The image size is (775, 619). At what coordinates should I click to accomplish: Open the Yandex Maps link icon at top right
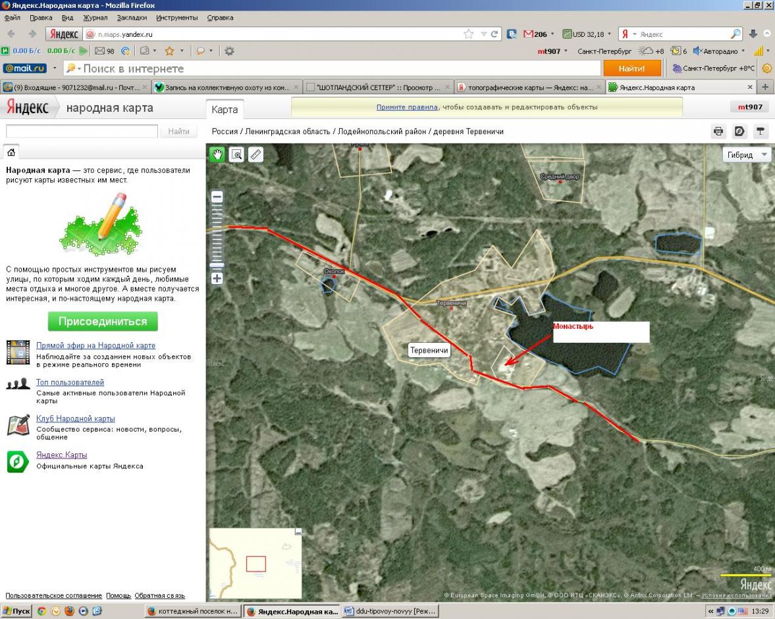pyautogui.click(x=740, y=132)
